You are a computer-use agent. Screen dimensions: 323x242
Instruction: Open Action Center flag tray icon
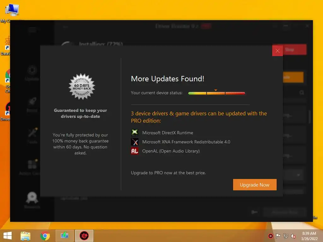278,236
